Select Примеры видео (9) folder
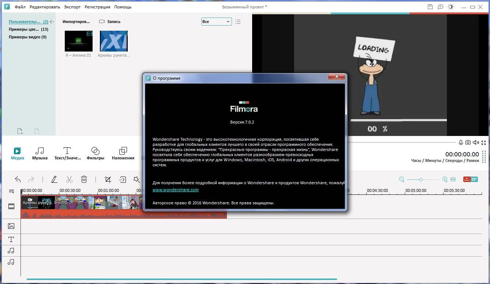The image size is (490, 284). 28,37
